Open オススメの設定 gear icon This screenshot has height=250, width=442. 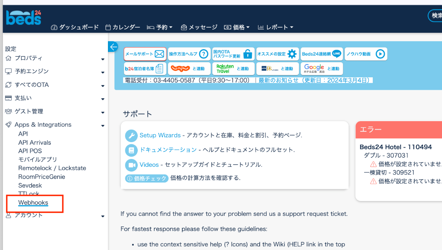coord(291,54)
